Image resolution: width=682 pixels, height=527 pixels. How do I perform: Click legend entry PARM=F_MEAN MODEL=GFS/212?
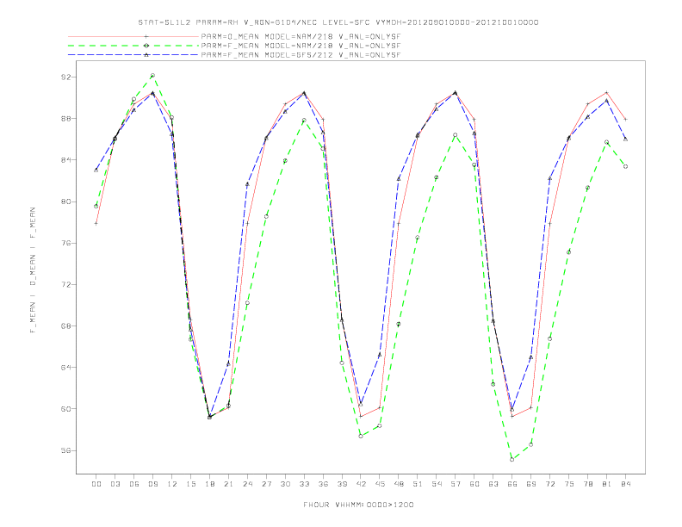coord(301,55)
